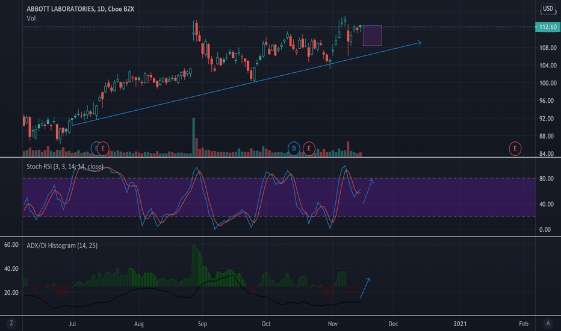This screenshot has height=331, width=561.
Task: Click the 100.00 price axis label
Action: click(x=548, y=83)
